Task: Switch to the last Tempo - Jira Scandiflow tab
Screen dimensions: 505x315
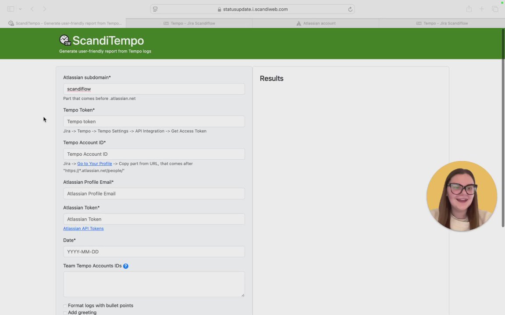Action: (442, 23)
